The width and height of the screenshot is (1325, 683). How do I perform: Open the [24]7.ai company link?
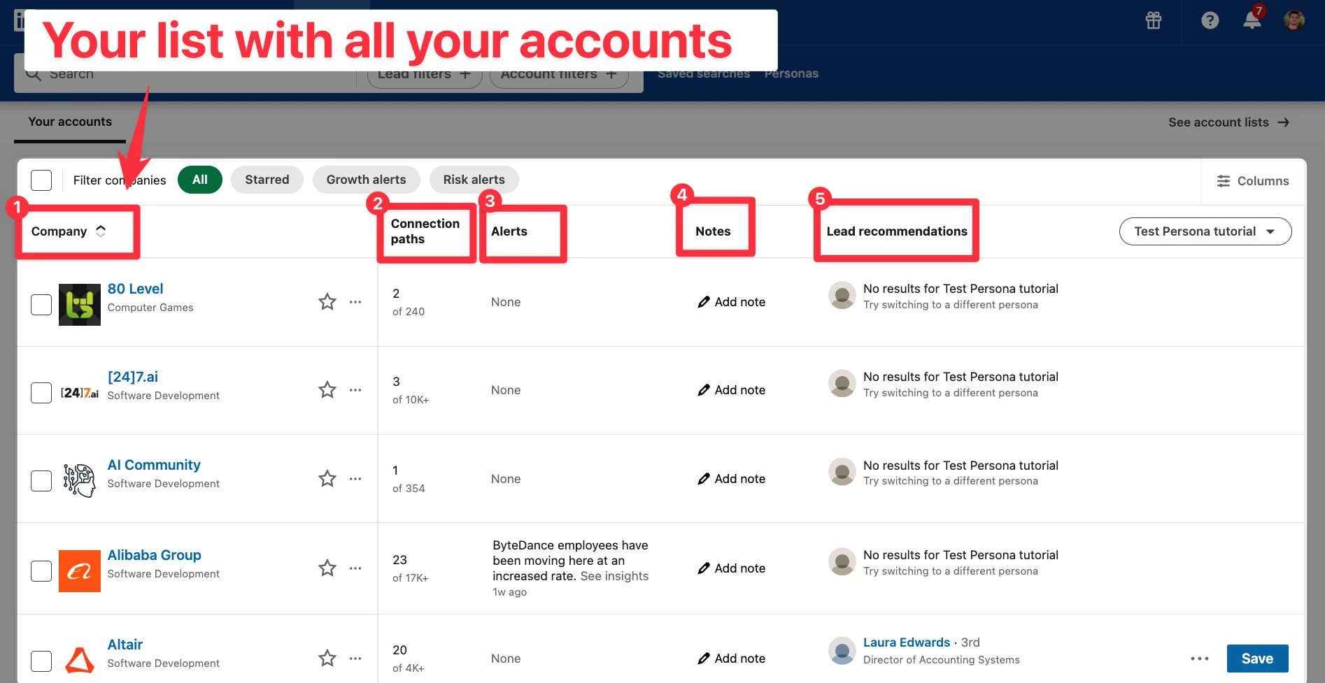[133, 377]
